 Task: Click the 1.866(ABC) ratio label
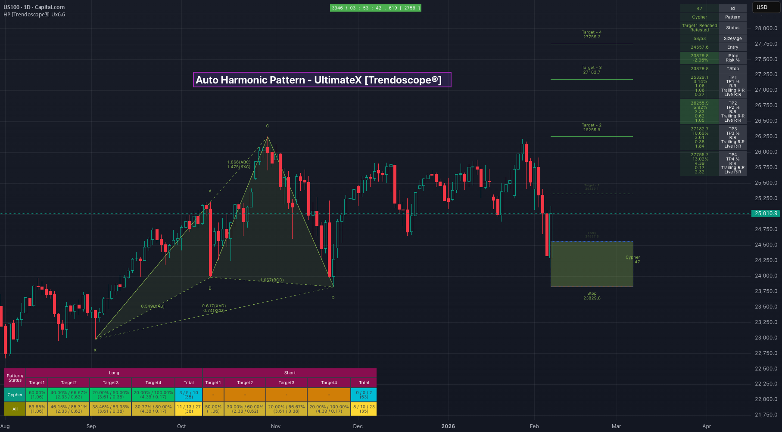click(239, 162)
